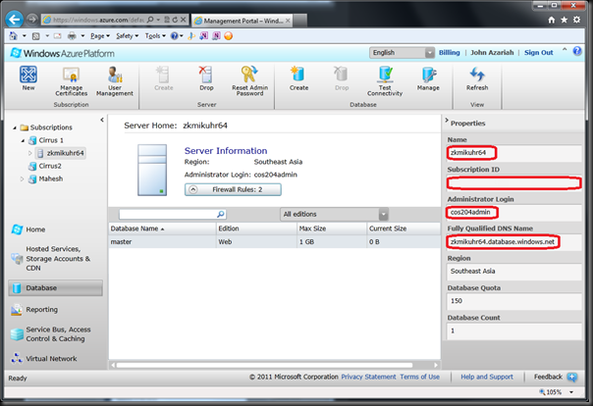Collapse the portal header caret
Screen dimensions: 593x406
[x=565, y=49]
